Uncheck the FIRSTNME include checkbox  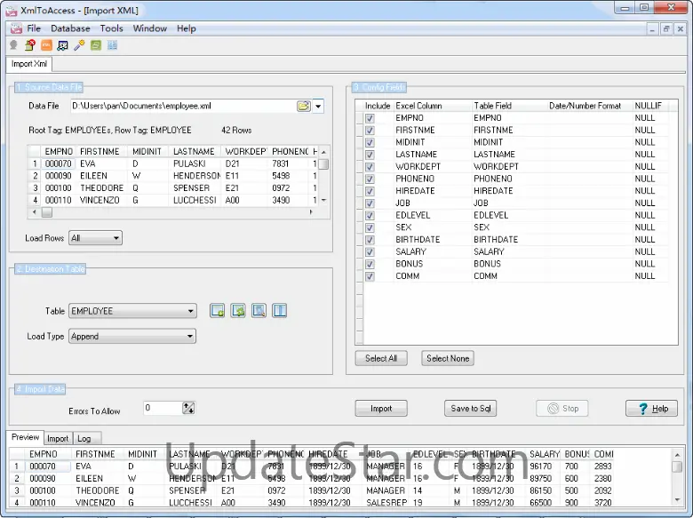point(370,131)
